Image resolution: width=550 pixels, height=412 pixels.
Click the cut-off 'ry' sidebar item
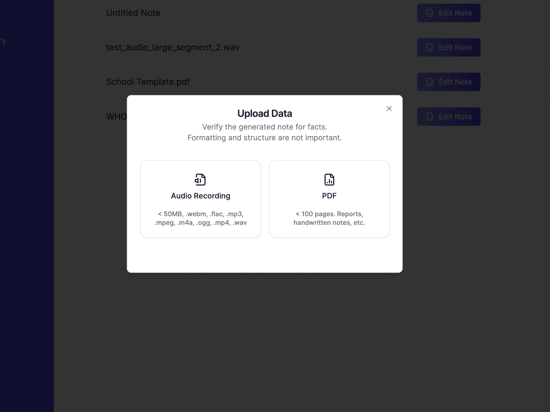(3, 41)
